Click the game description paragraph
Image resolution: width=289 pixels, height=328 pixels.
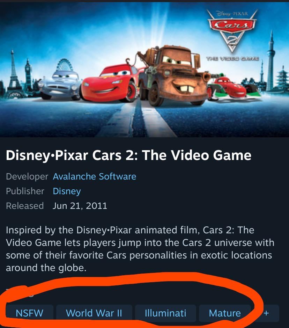point(140,249)
